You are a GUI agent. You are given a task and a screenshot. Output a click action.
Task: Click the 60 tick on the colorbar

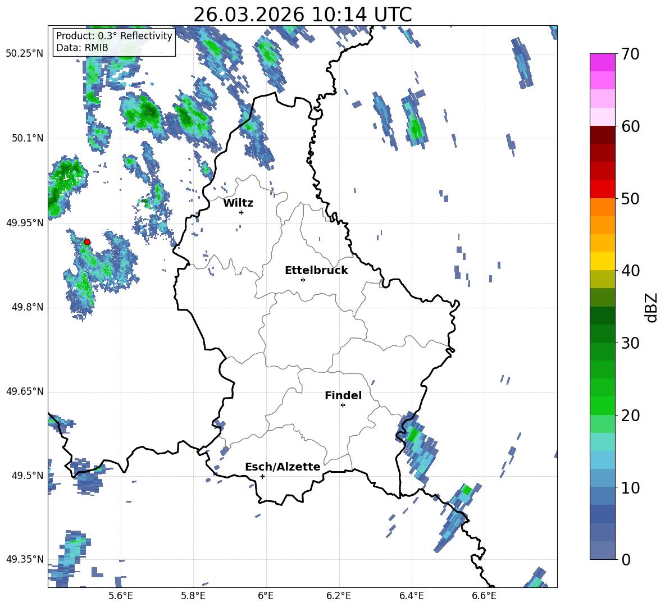(630, 126)
